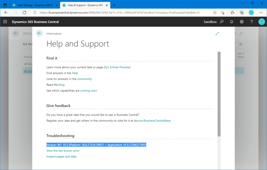Open the Edge tab actions menu icon
This screenshot has height=170, width=267.
[x=5, y=5]
